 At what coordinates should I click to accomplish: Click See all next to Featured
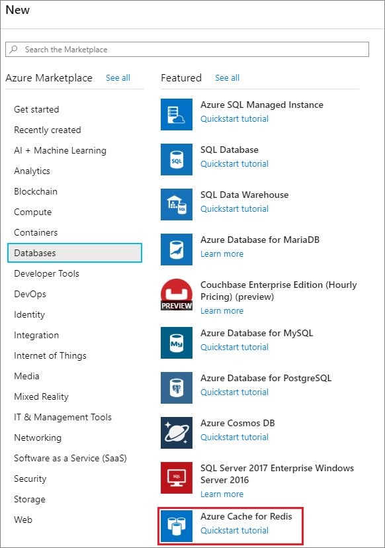(x=227, y=77)
